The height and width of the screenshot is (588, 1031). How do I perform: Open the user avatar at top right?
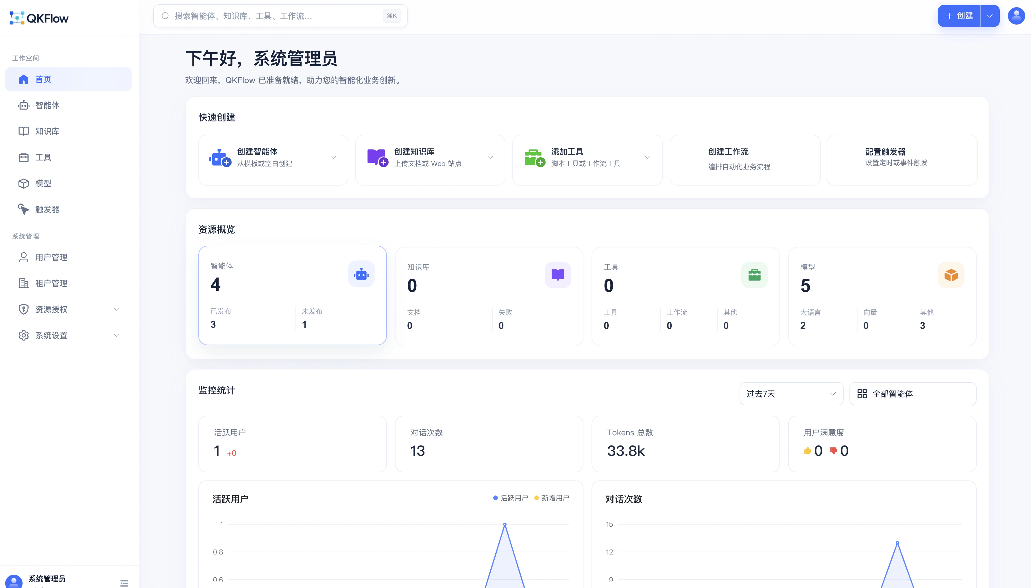[1016, 16]
